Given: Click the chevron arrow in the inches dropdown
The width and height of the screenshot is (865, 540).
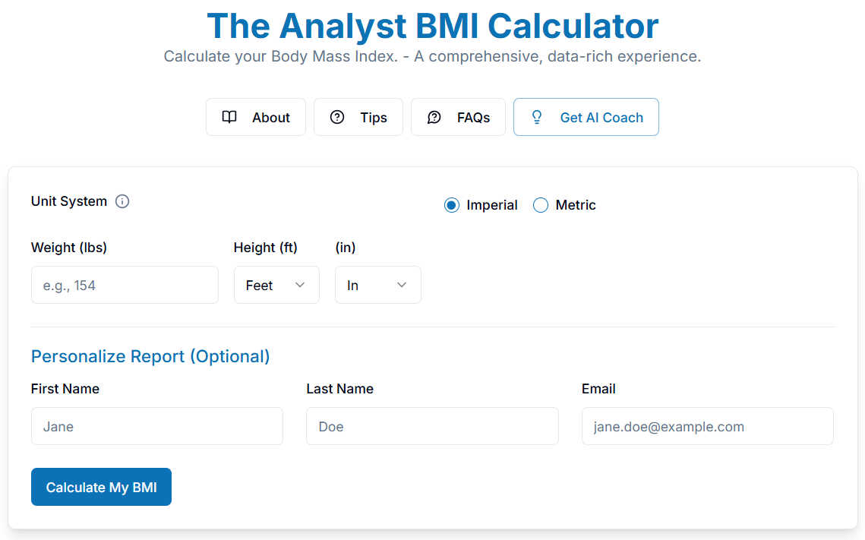Looking at the screenshot, I should (402, 285).
